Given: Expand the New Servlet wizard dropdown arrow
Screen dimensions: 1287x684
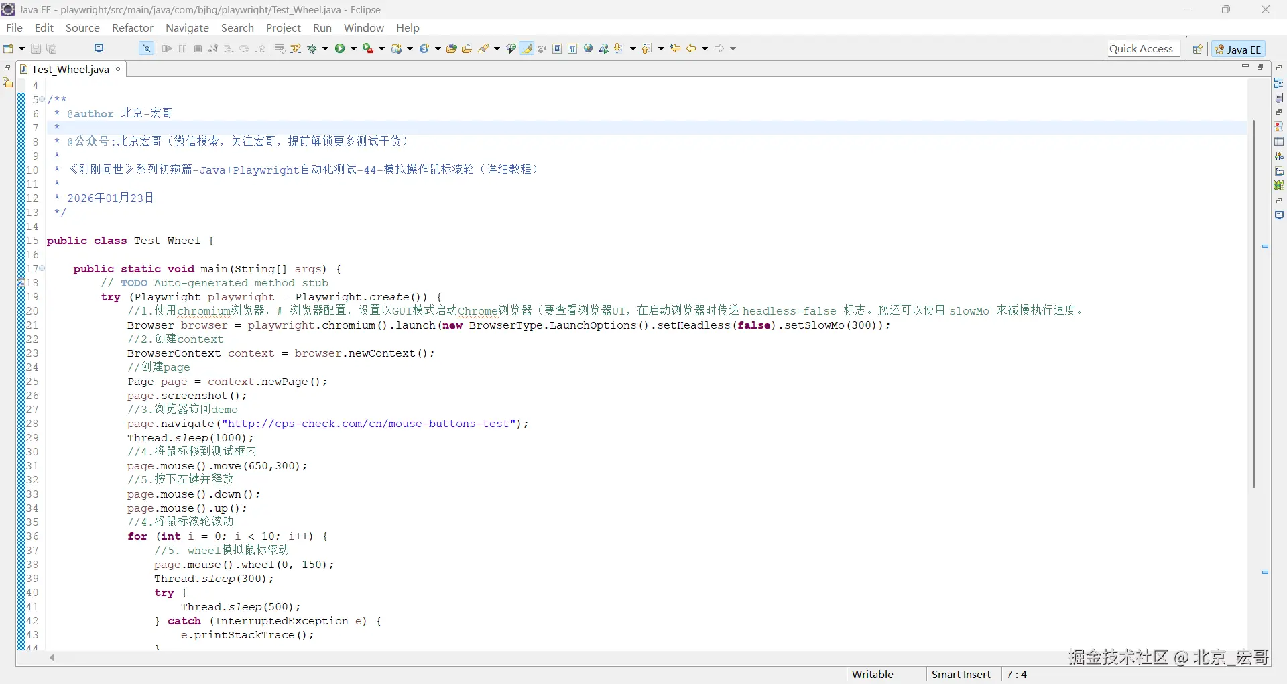Looking at the screenshot, I should (x=438, y=48).
